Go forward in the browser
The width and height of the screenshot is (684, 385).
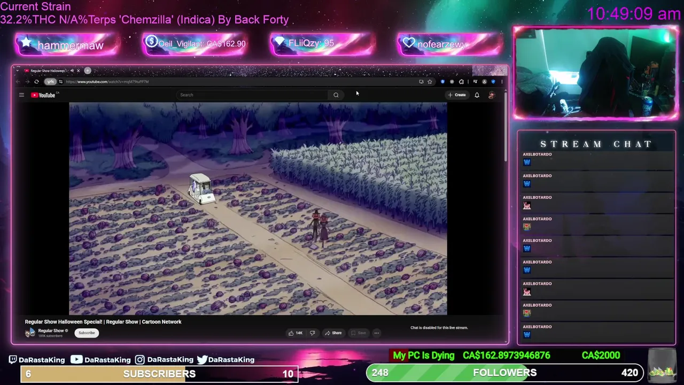pos(27,82)
